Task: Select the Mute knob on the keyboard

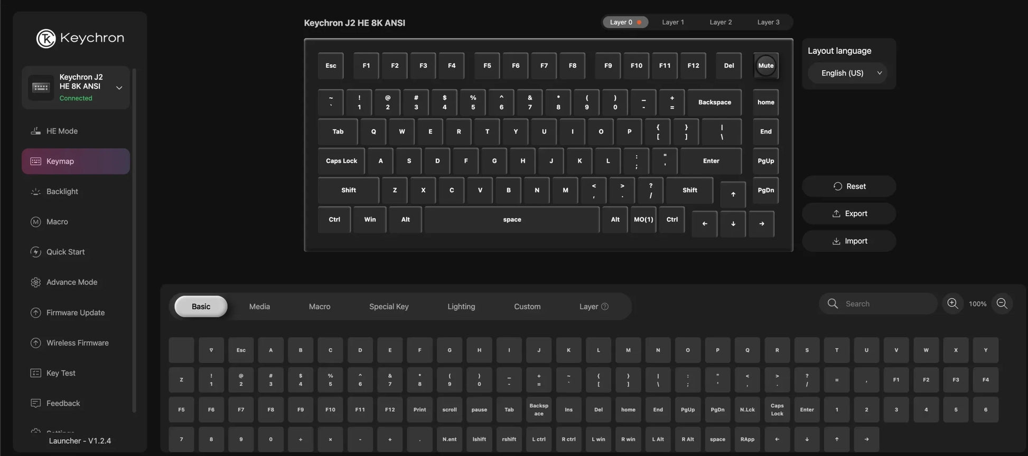Action: point(765,66)
